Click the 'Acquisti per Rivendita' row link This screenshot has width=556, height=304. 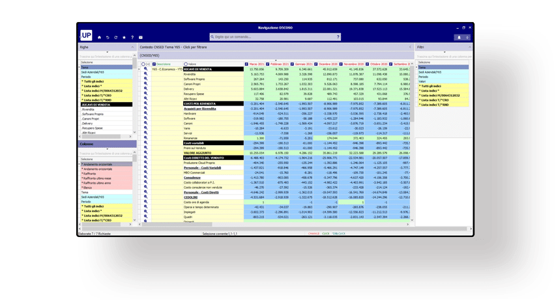[199, 109]
